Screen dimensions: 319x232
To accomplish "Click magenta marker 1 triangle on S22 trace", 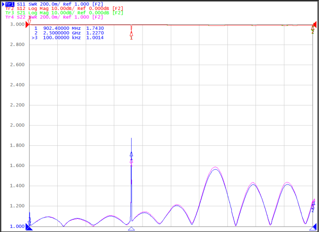I will 131,161.
